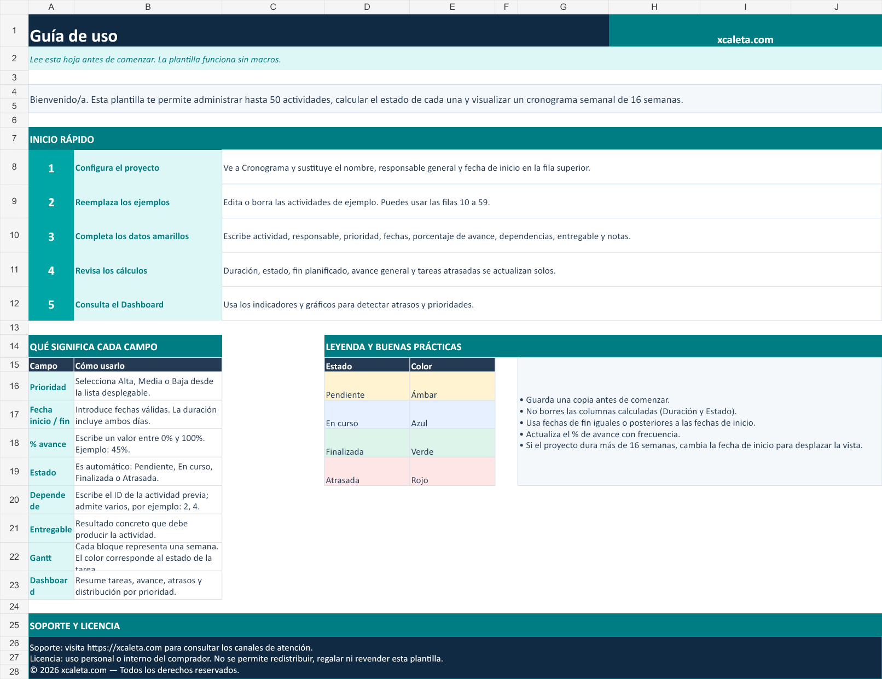Click the 'Campo' column header cell
Screen dimensions: 882x679
pyautogui.click(x=51, y=365)
